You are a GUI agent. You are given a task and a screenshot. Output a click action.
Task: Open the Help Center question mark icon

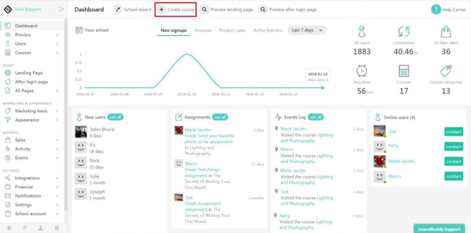[x=436, y=10]
